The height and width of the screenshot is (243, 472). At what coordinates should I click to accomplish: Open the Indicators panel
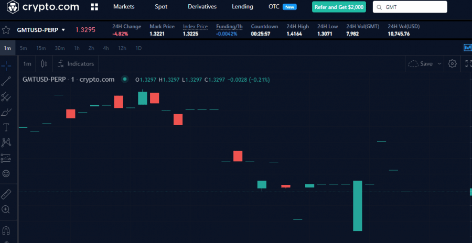point(76,64)
